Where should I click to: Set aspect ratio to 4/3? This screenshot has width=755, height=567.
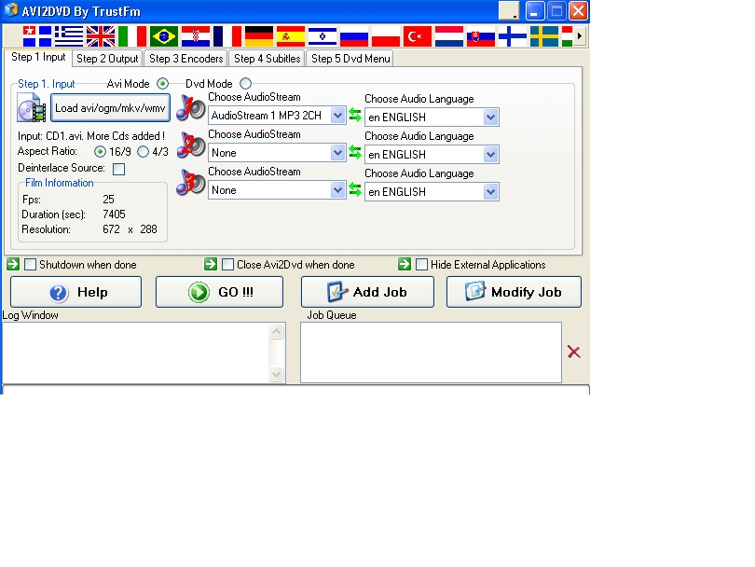(143, 152)
